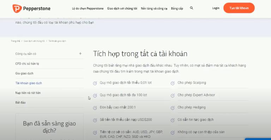Click text Quy mô giao dịch tối đa 100 lot
This screenshot has width=271, height=140.
coord(124,95)
